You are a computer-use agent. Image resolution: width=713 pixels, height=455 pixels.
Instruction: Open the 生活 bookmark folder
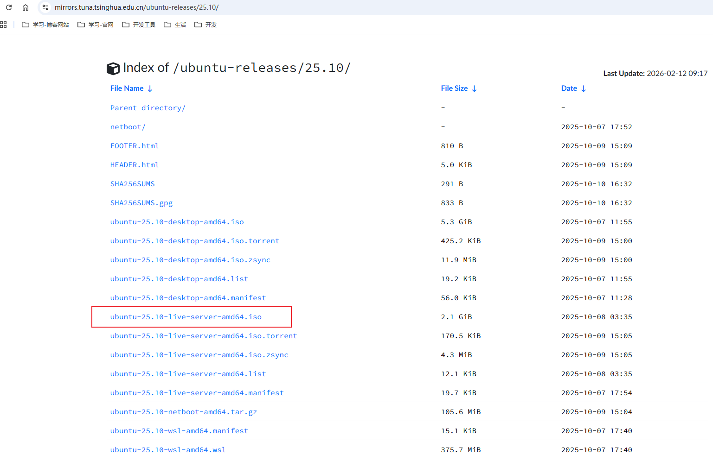pos(175,25)
